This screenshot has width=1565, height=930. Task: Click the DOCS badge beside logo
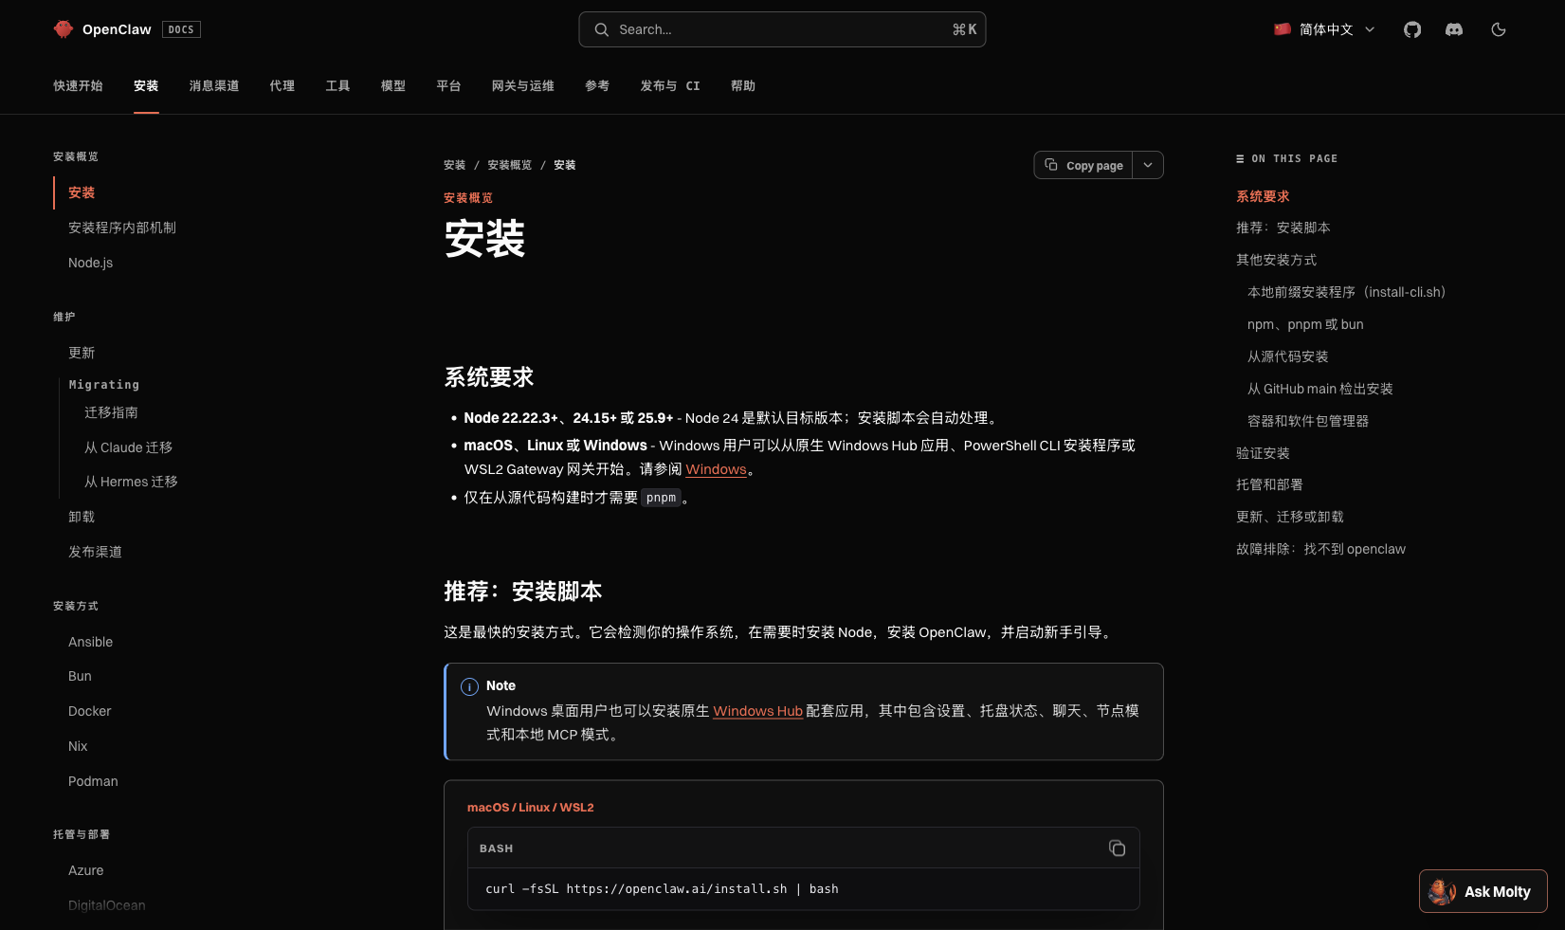[181, 29]
